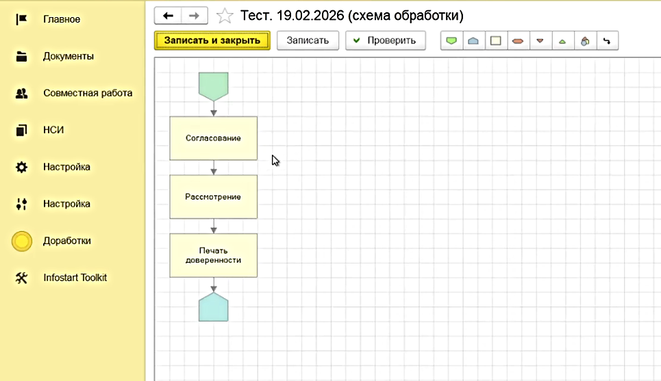This screenshot has height=381, width=661.
Task: Click the green start point shape tool
Action: tap(451, 40)
